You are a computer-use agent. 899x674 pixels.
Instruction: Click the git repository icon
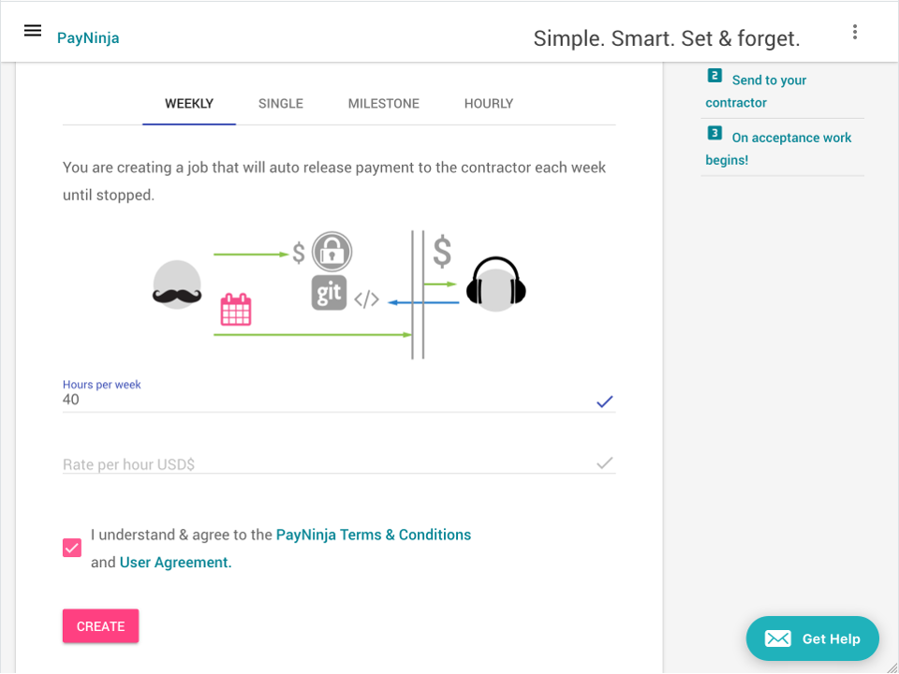[x=330, y=293]
